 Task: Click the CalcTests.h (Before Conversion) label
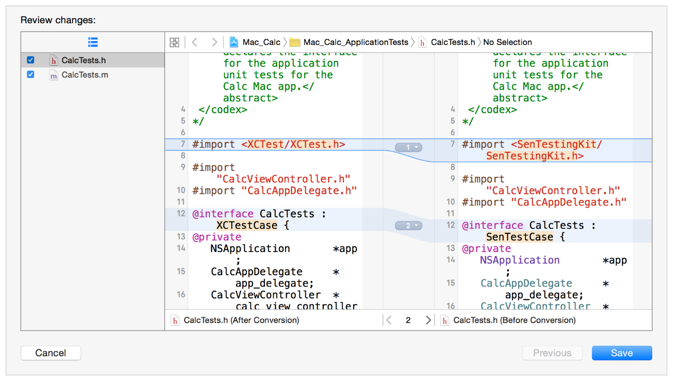tap(514, 320)
